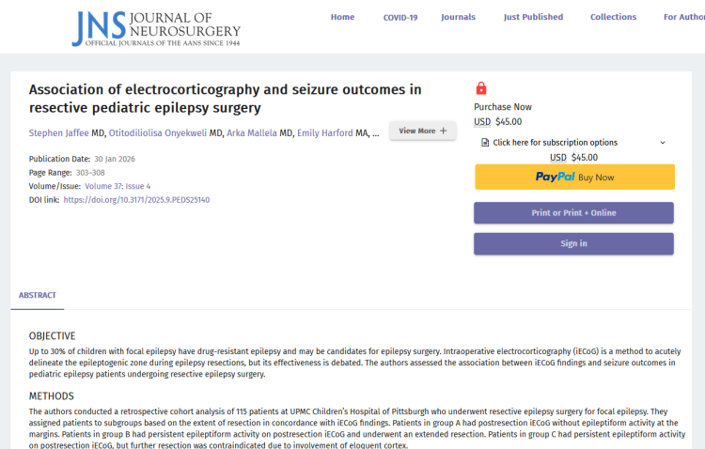Open the Volume 37: Issue 4 link
The height and width of the screenshot is (449, 705).
[117, 186]
